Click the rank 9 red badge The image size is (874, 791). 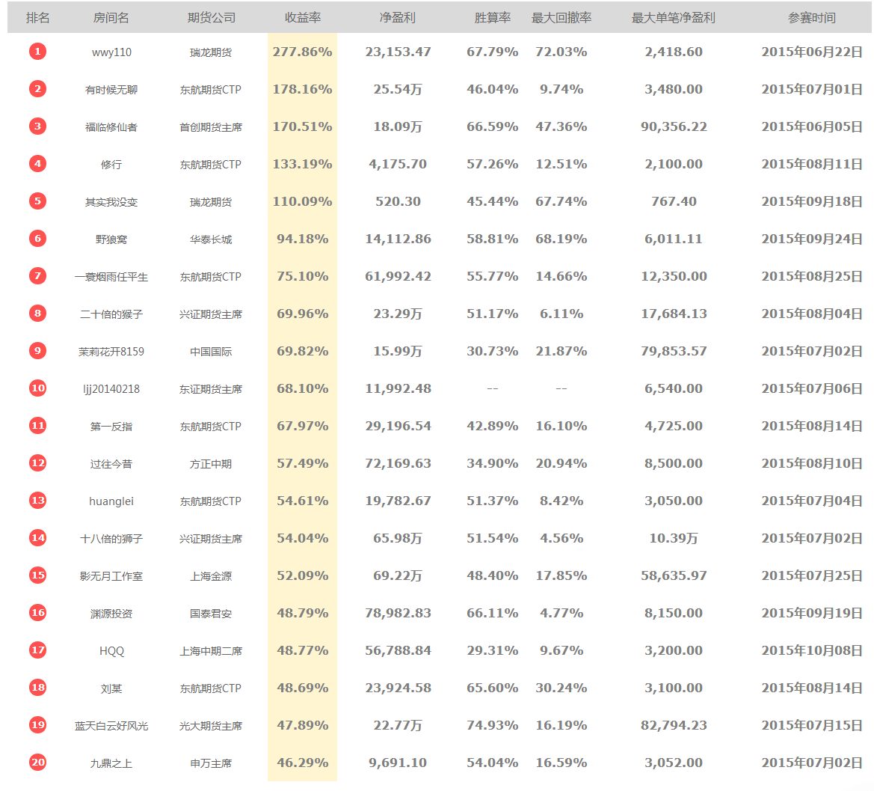pyautogui.click(x=37, y=350)
